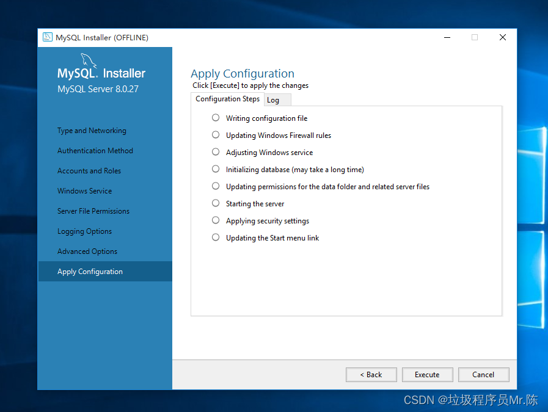The image size is (548, 412).
Task: Click the 'Updating the Start menu link' text
Action: [x=272, y=238]
